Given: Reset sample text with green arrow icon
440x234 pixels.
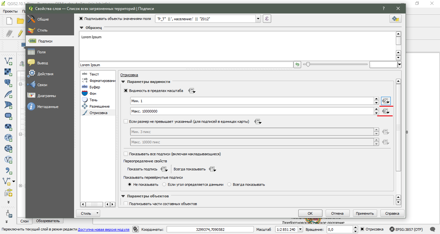Looking at the screenshot, I should click(297, 65).
